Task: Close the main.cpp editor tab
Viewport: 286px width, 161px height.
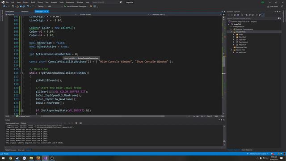Action: [48, 12]
